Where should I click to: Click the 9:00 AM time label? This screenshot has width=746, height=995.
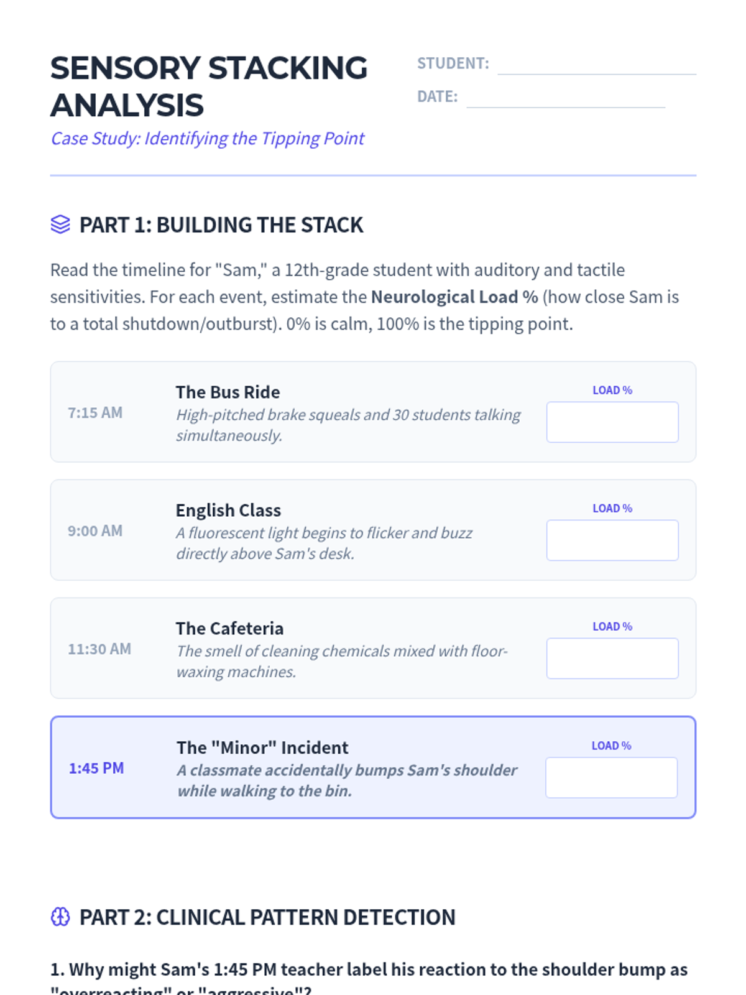95,530
